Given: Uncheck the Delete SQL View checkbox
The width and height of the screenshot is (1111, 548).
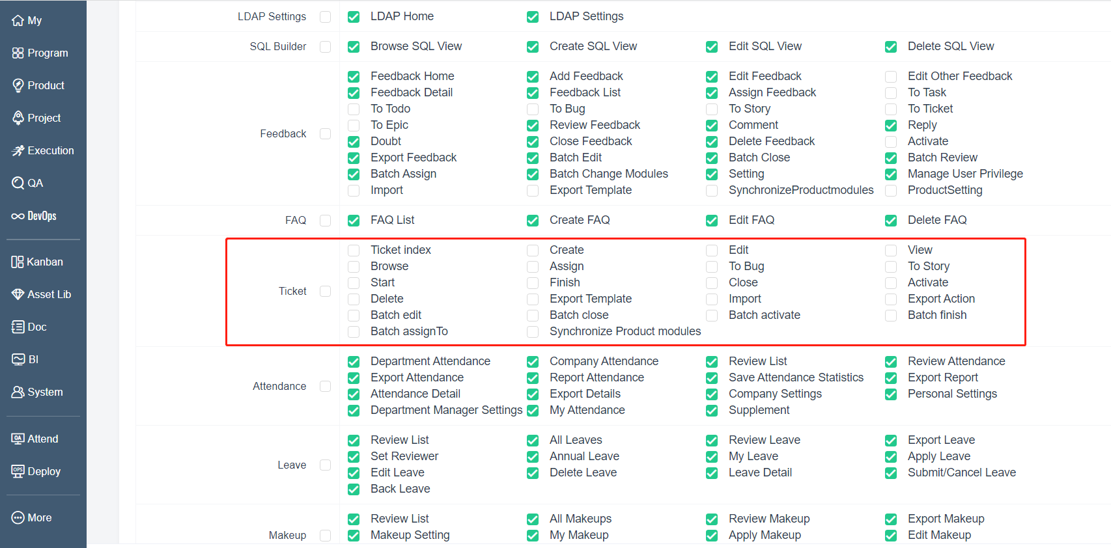Looking at the screenshot, I should (891, 47).
